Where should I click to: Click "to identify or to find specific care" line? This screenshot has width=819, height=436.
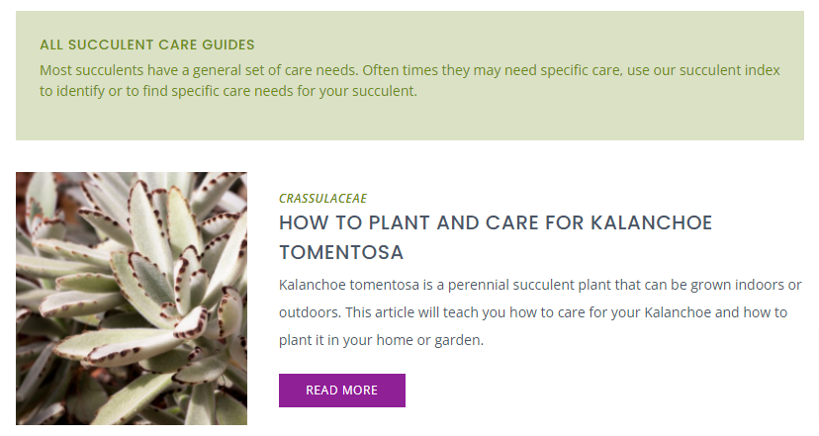pyautogui.click(x=145, y=91)
